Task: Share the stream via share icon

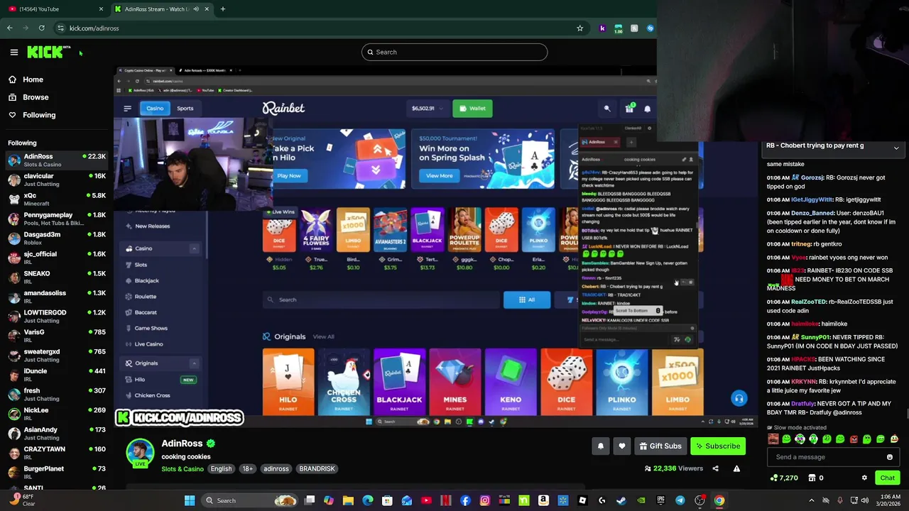Action: pyautogui.click(x=715, y=468)
